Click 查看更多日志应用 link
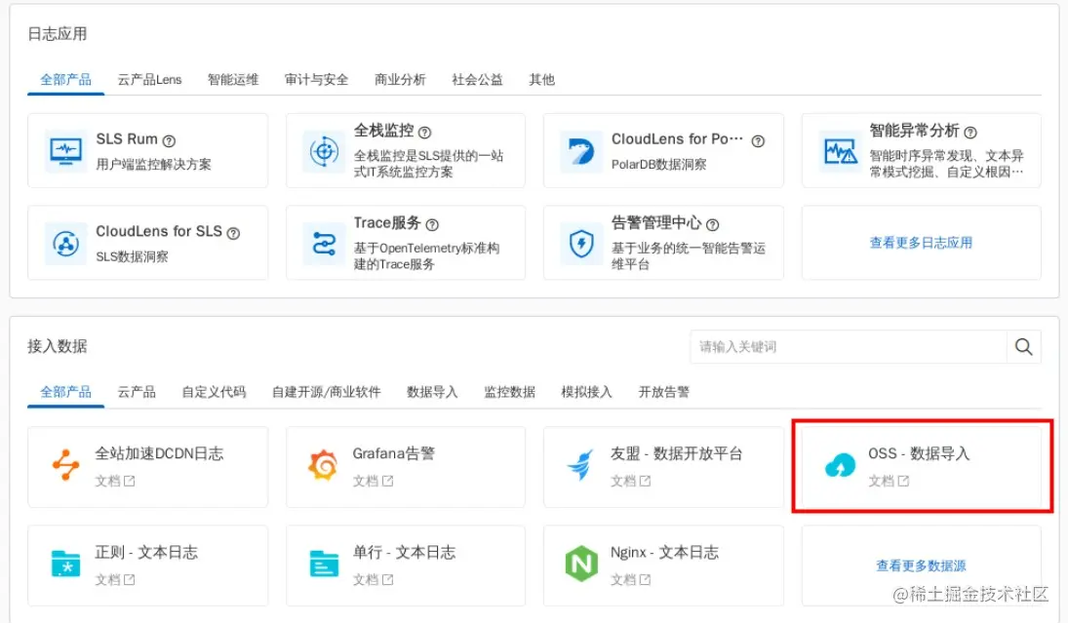This screenshot has width=1068, height=623. pos(921,243)
